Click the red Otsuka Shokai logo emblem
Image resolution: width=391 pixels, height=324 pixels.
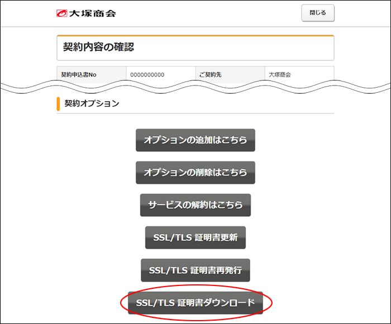click(x=62, y=13)
